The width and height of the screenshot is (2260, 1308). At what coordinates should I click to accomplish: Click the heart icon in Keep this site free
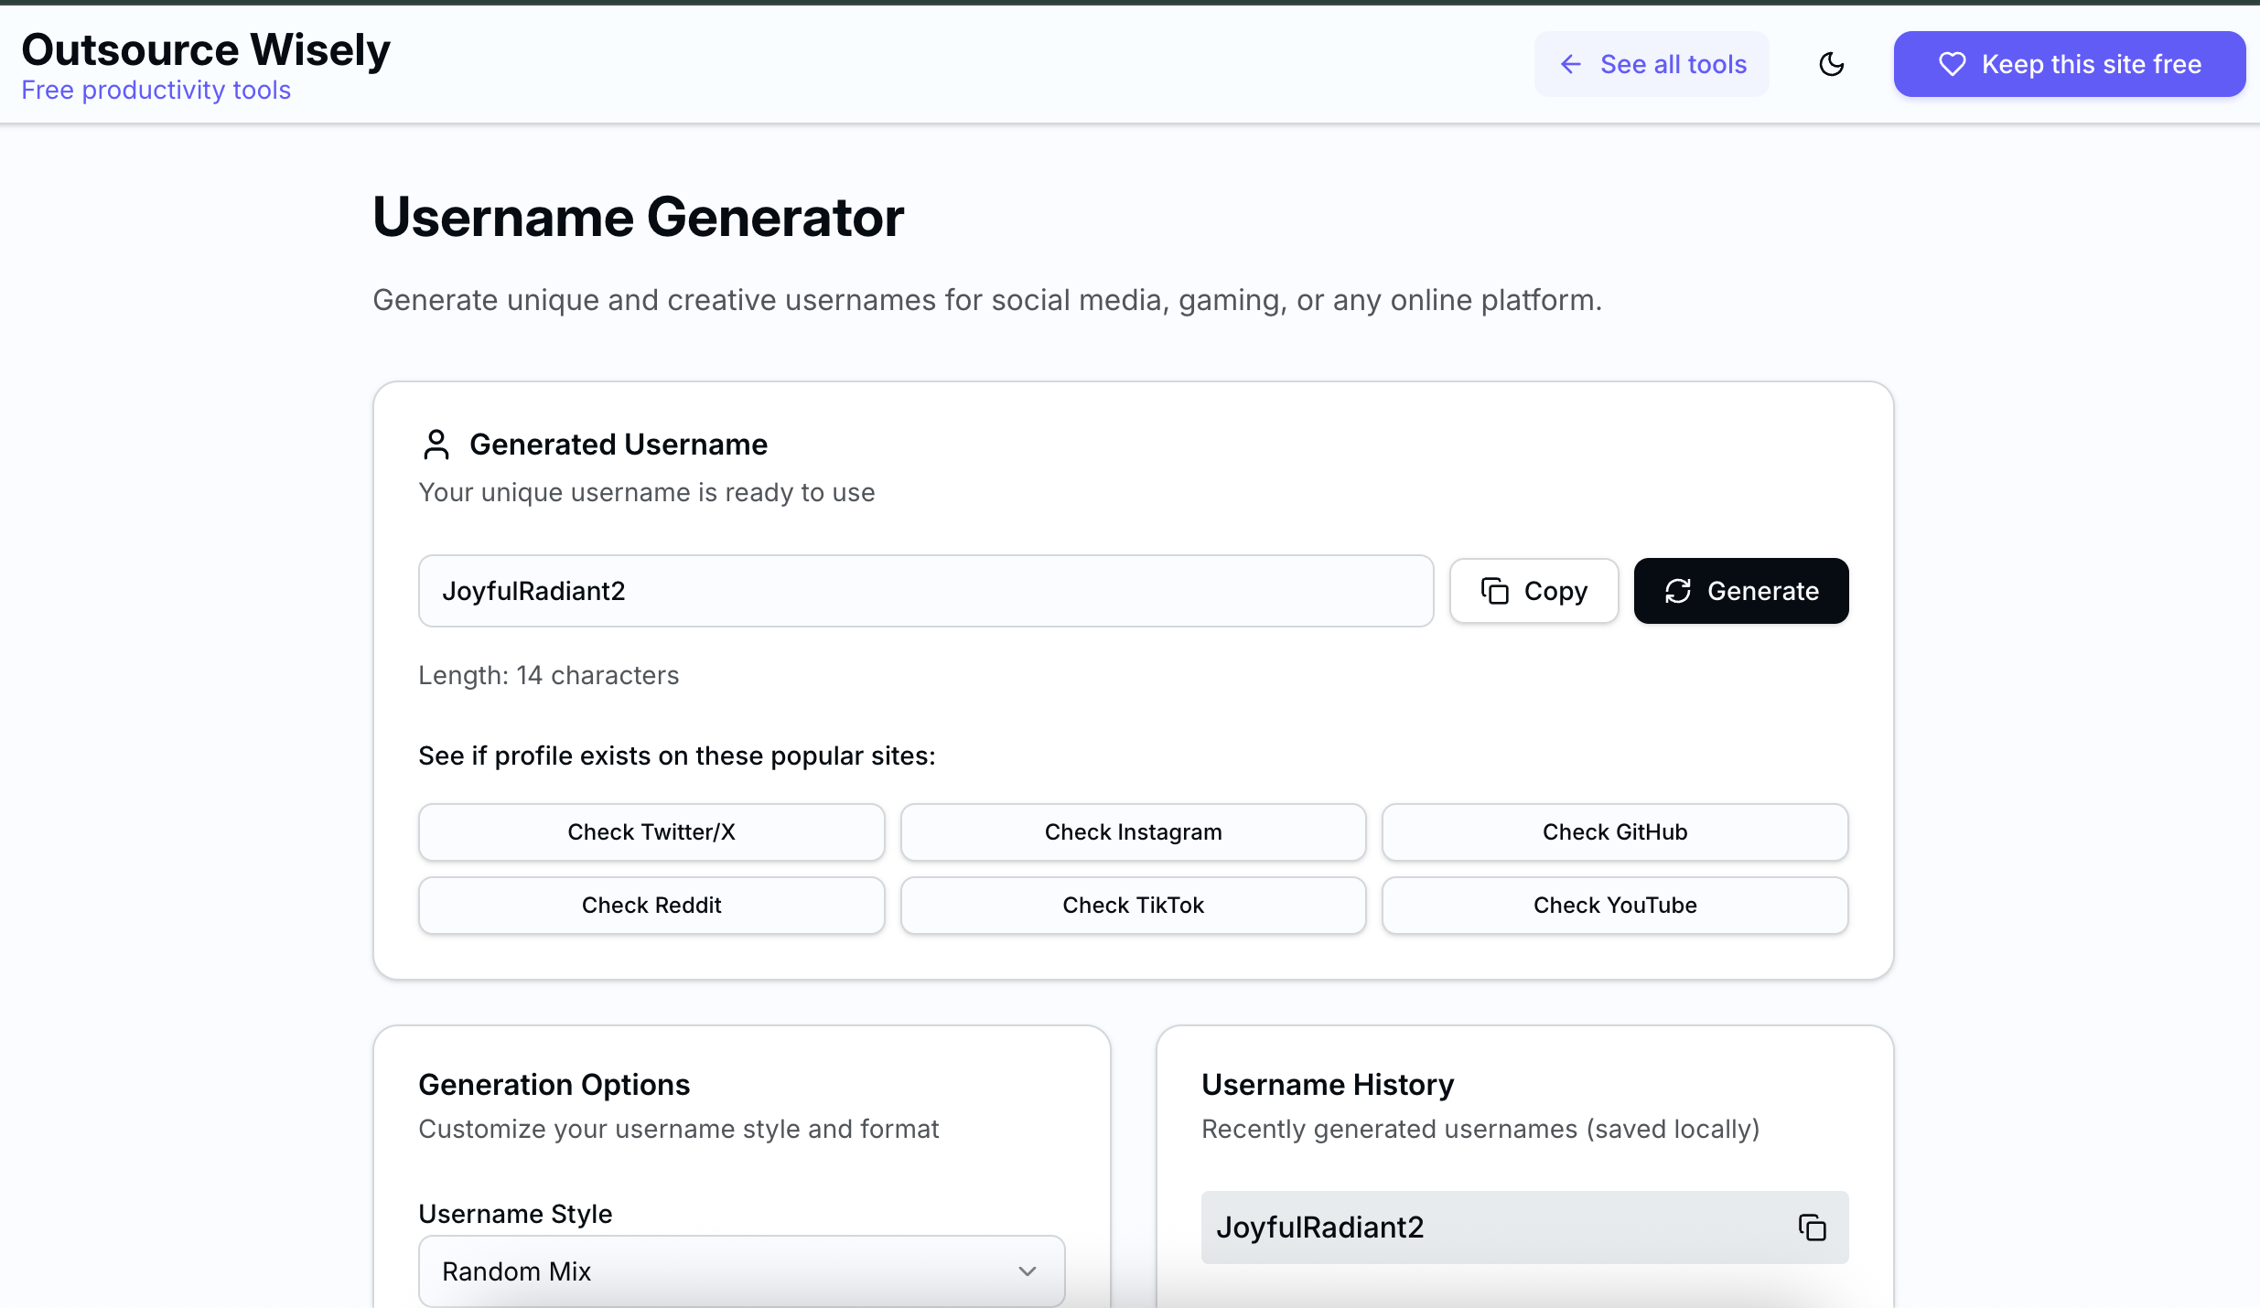point(1952,64)
